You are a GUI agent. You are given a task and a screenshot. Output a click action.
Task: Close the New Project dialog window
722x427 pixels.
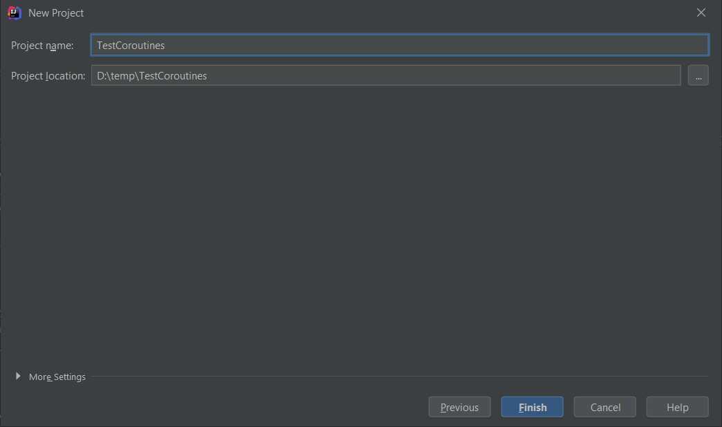701,12
